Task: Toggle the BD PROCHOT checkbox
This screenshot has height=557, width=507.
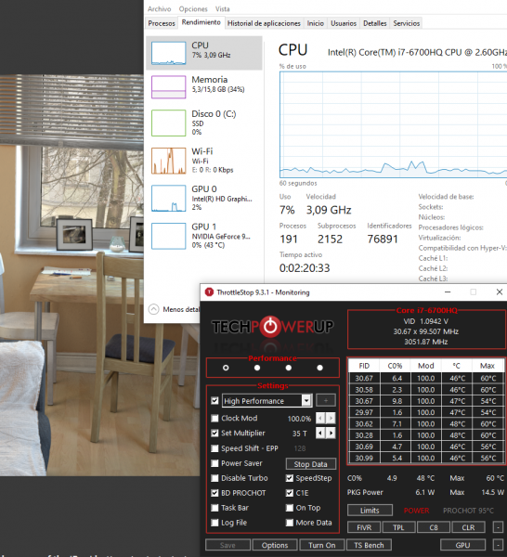Action: [214, 493]
